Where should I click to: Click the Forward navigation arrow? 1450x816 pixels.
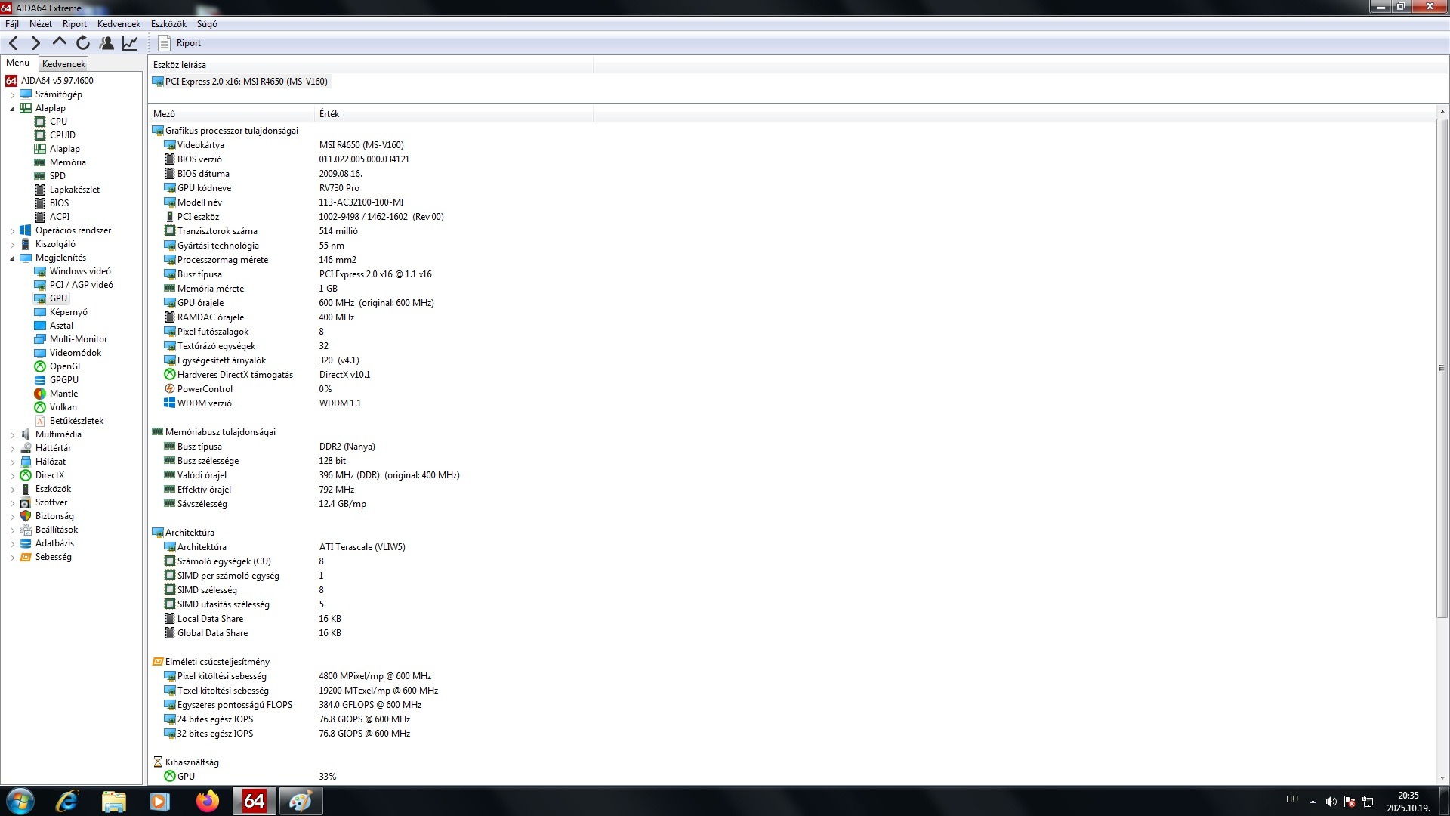[x=35, y=43]
